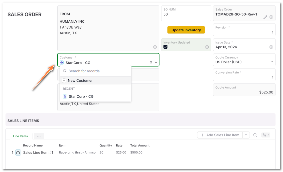Click the info icon on Inventory Updated field
The height and width of the screenshot is (172, 283).
[207, 47]
